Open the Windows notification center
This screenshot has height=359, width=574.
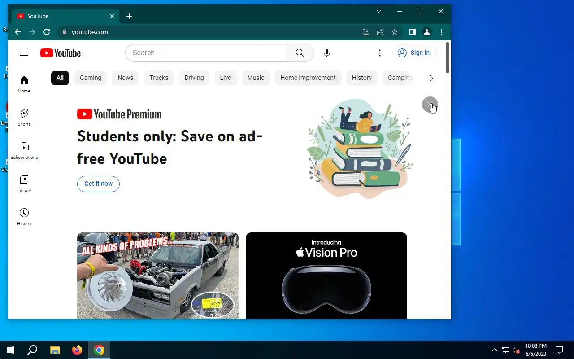(x=559, y=350)
